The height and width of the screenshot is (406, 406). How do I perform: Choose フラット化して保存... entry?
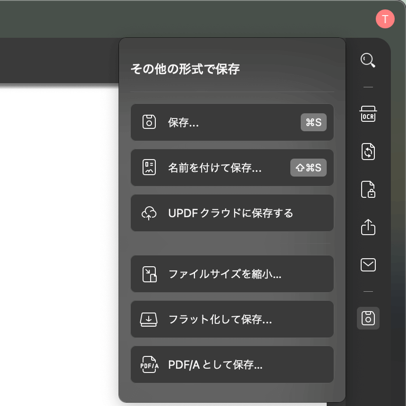click(x=232, y=319)
